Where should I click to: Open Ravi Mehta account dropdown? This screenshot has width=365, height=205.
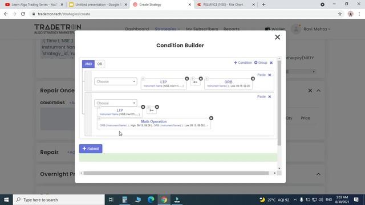point(317,29)
